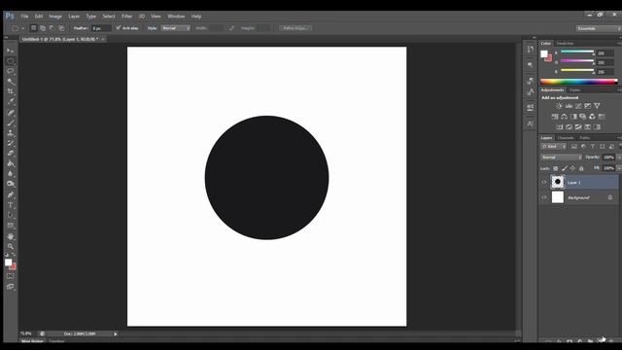Screen dimensions: 622x350
Task: Toggle lock position
Action: pyautogui.click(x=572, y=168)
